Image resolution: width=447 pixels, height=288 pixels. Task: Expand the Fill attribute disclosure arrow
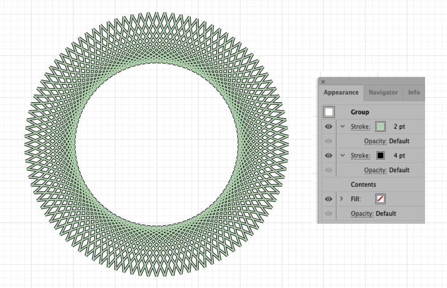click(342, 198)
